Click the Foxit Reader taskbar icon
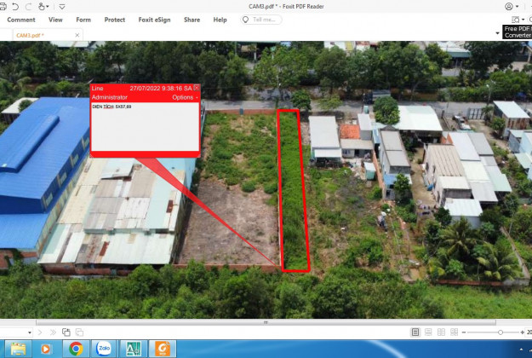Image resolution: width=532 pixels, height=358 pixels. [162, 348]
